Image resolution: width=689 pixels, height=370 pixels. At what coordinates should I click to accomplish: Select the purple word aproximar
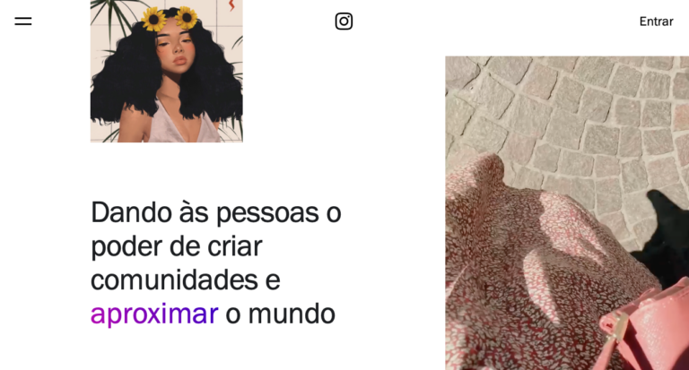point(154,314)
